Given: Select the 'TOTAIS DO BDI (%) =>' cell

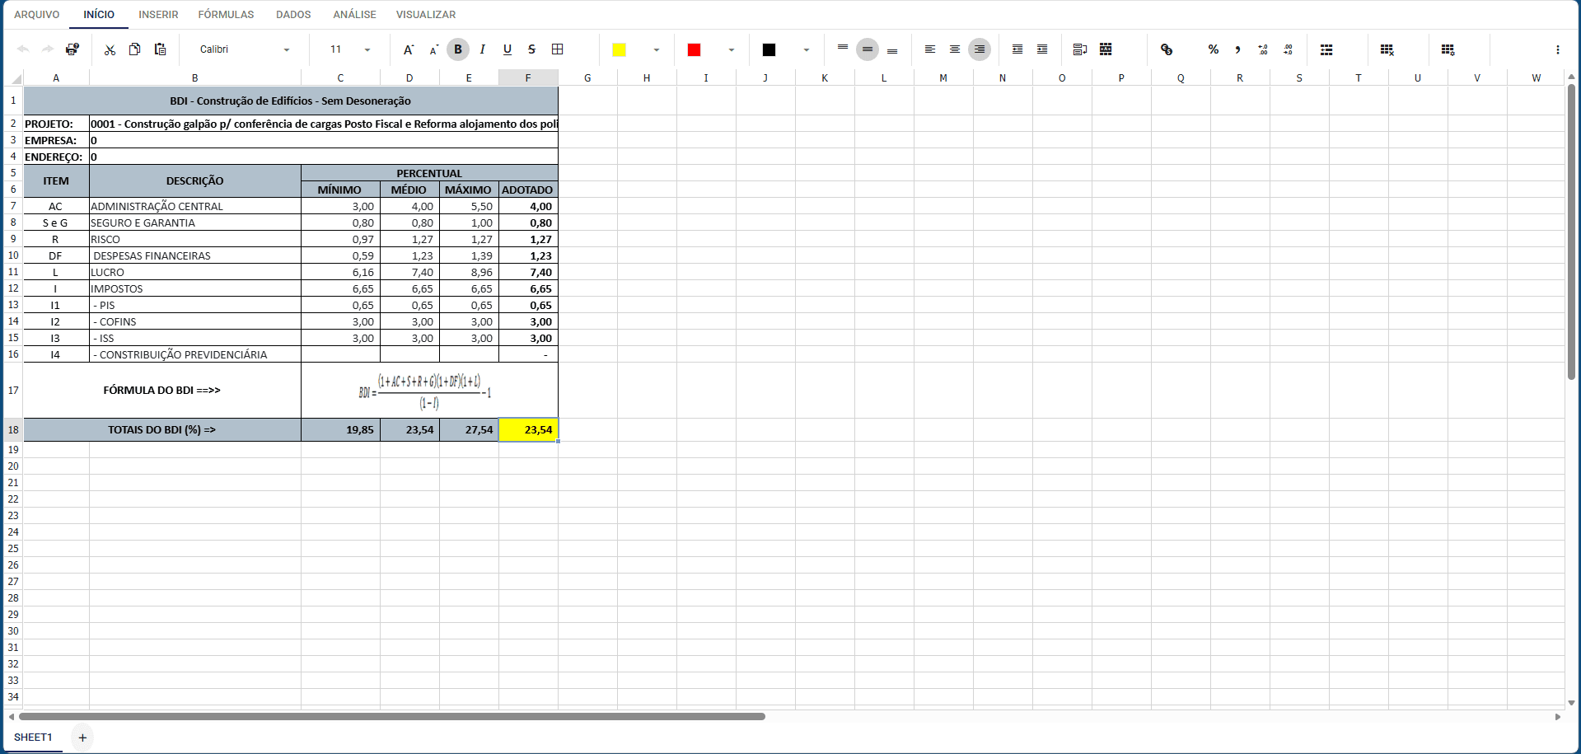Looking at the screenshot, I should (162, 430).
